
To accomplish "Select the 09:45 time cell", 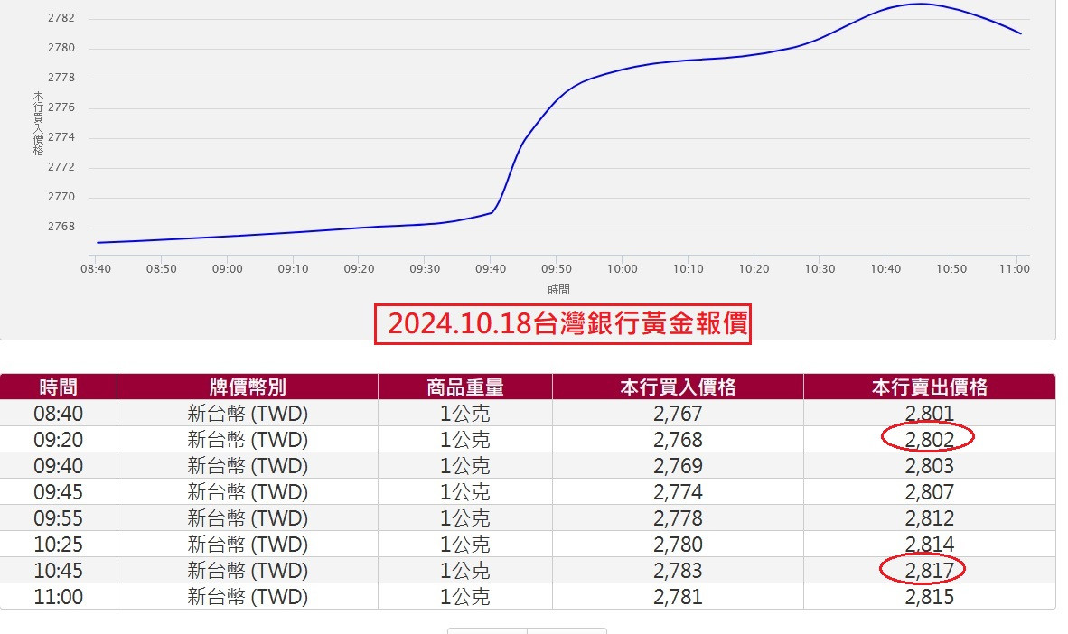I will click(x=59, y=491).
